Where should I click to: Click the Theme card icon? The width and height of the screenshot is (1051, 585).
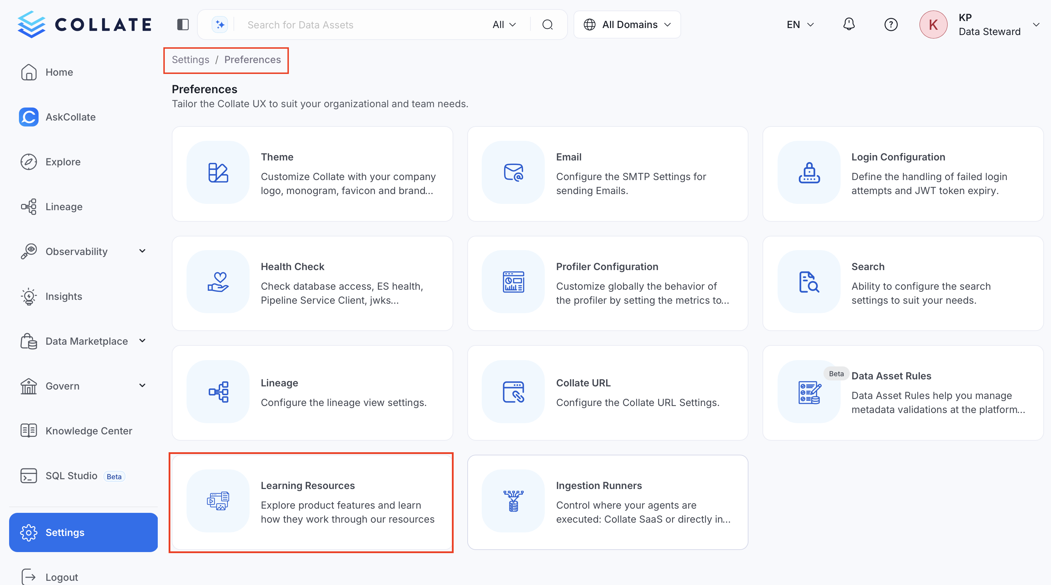pyautogui.click(x=218, y=172)
